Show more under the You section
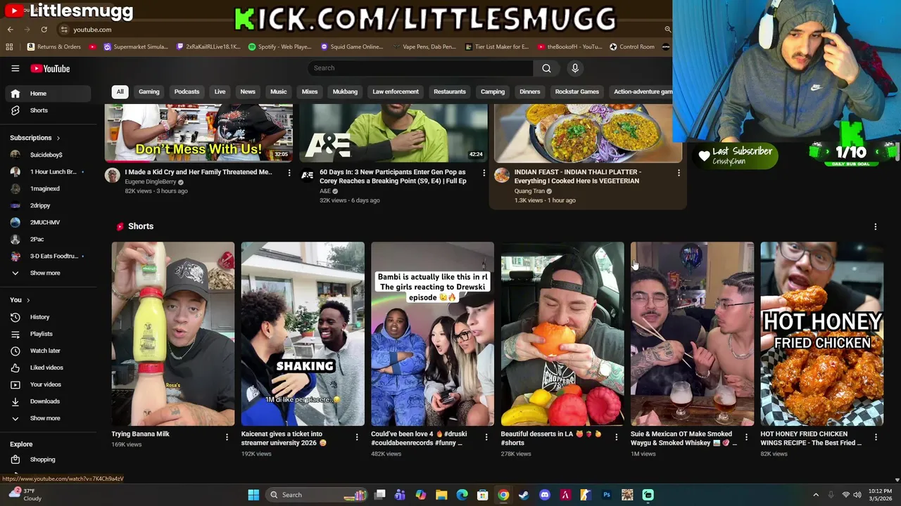Viewport: 901px width, 506px height. coord(48,418)
